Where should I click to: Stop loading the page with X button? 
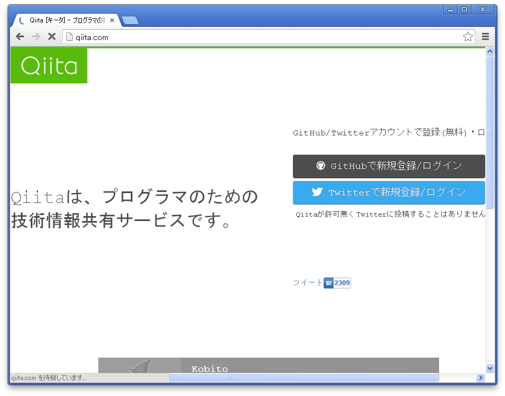click(52, 37)
